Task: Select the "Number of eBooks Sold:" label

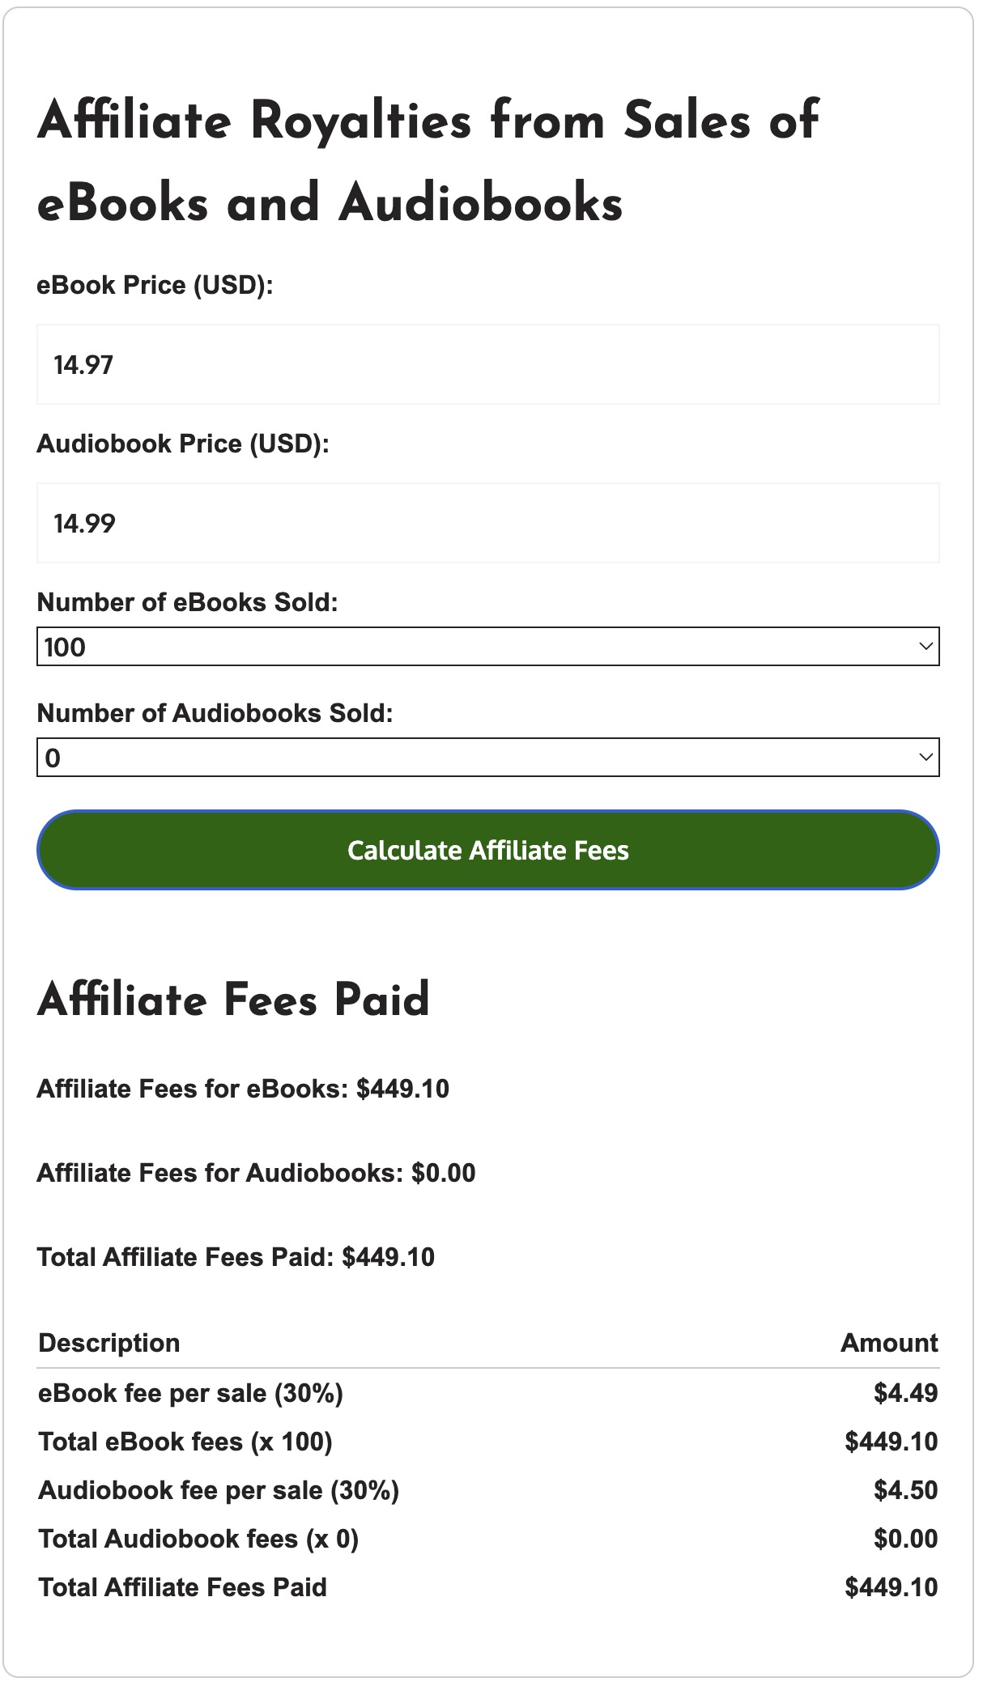Action: coord(187,602)
